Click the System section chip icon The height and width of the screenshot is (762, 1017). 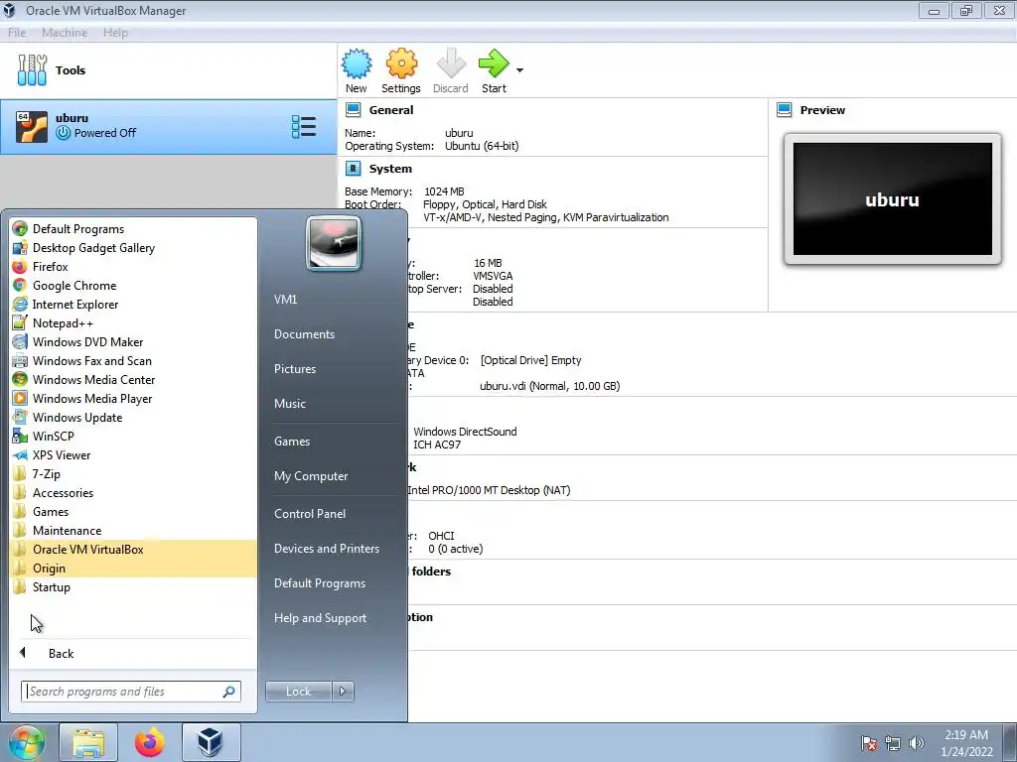tap(353, 169)
